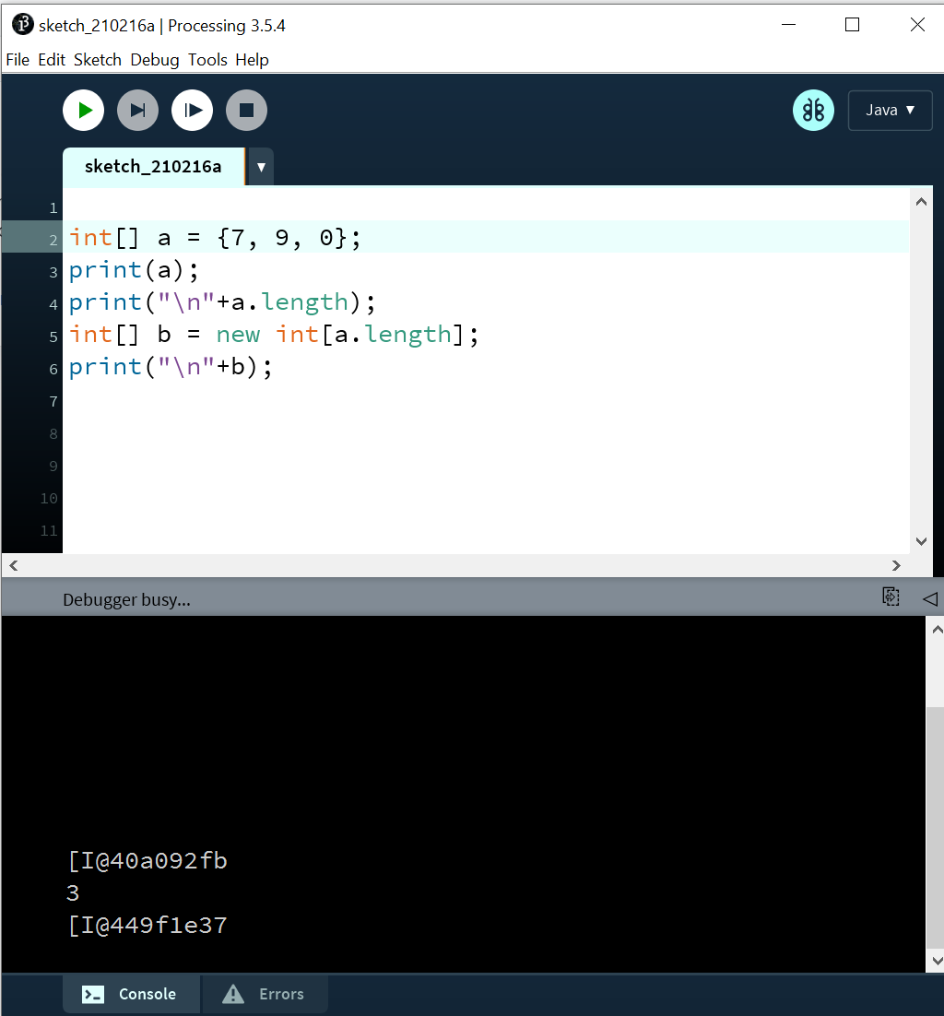Collapse the debugger banner with the triangle icon
This screenshot has height=1016, width=944.
tap(930, 597)
